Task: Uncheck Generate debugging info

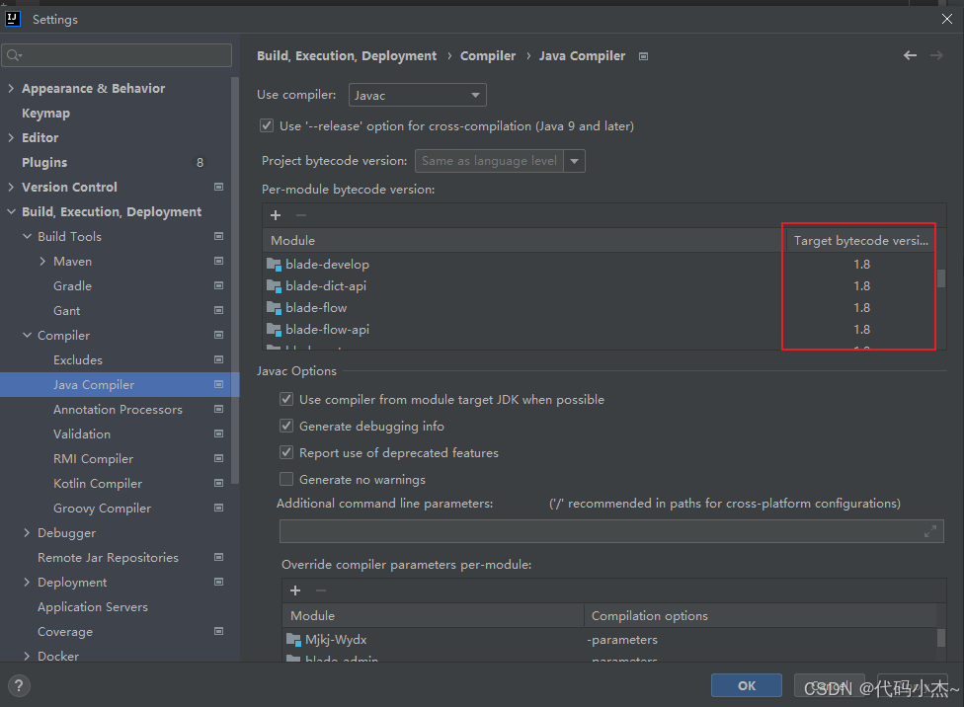Action: pos(286,427)
